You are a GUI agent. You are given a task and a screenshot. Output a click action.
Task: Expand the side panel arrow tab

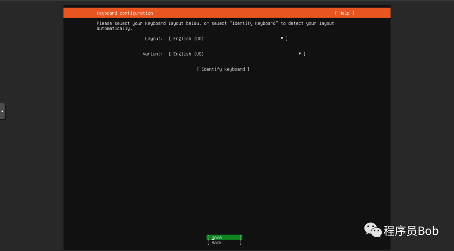(3, 111)
